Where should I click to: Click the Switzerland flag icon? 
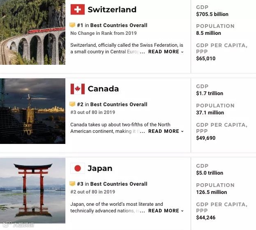(77, 9)
